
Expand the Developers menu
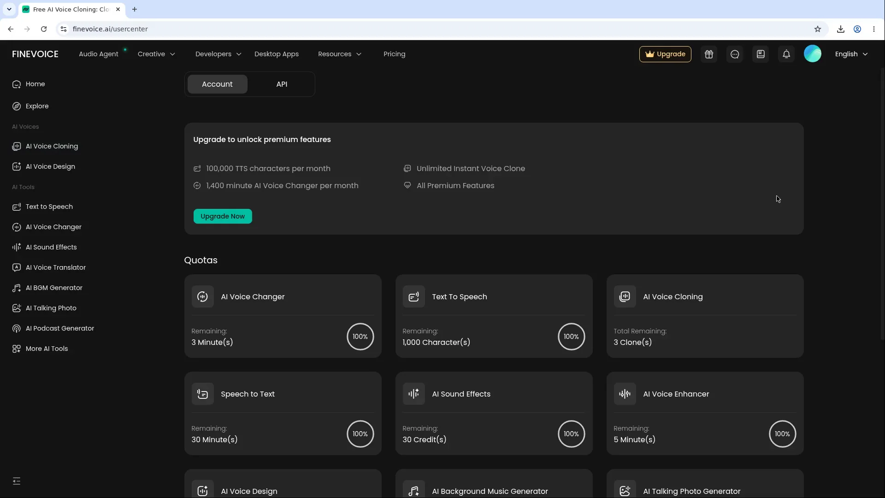(x=218, y=54)
